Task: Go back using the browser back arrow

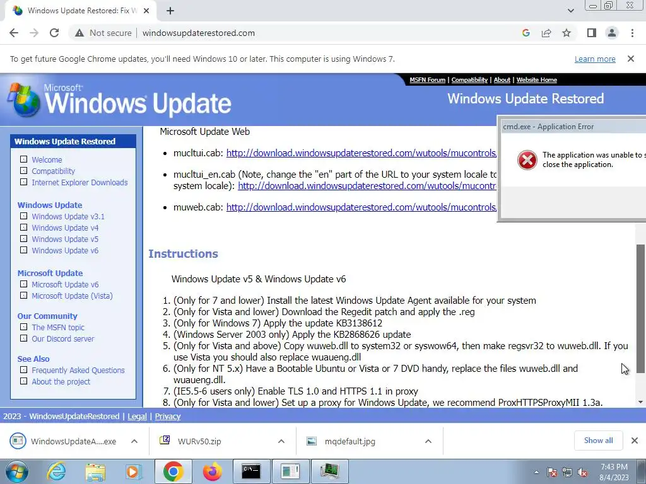Action: tap(14, 33)
